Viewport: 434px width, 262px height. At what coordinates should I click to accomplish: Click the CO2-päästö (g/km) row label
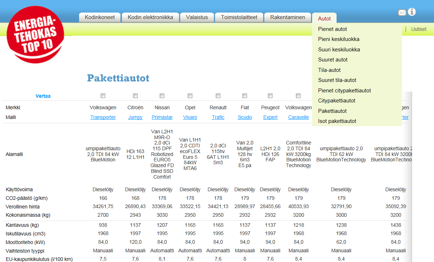(27, 198)
